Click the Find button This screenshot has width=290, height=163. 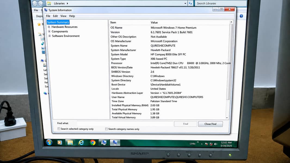(186, 124)
